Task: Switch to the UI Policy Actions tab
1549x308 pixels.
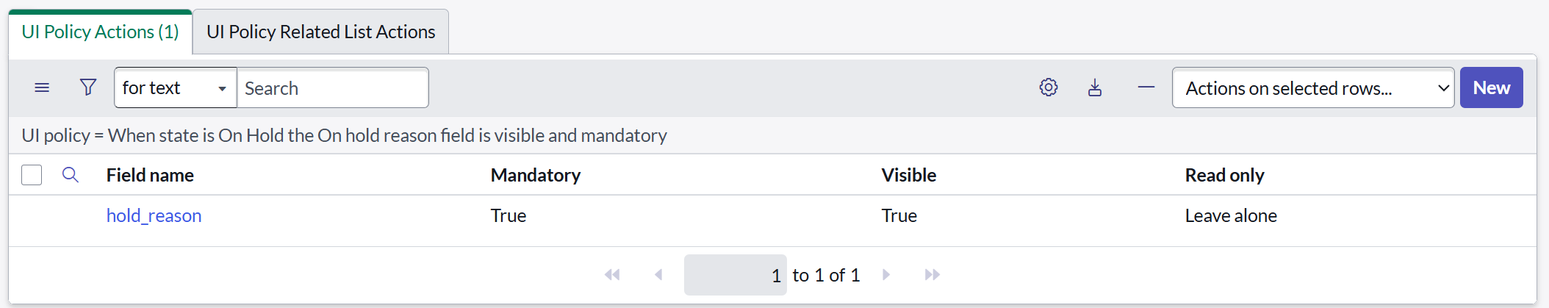Action: tap(101, 32)
